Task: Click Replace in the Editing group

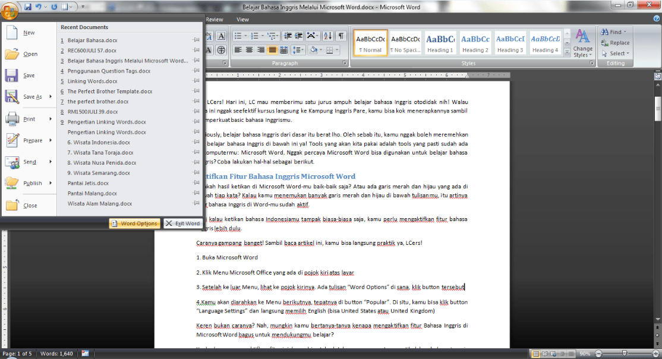Action: click(x=615, y=43)
